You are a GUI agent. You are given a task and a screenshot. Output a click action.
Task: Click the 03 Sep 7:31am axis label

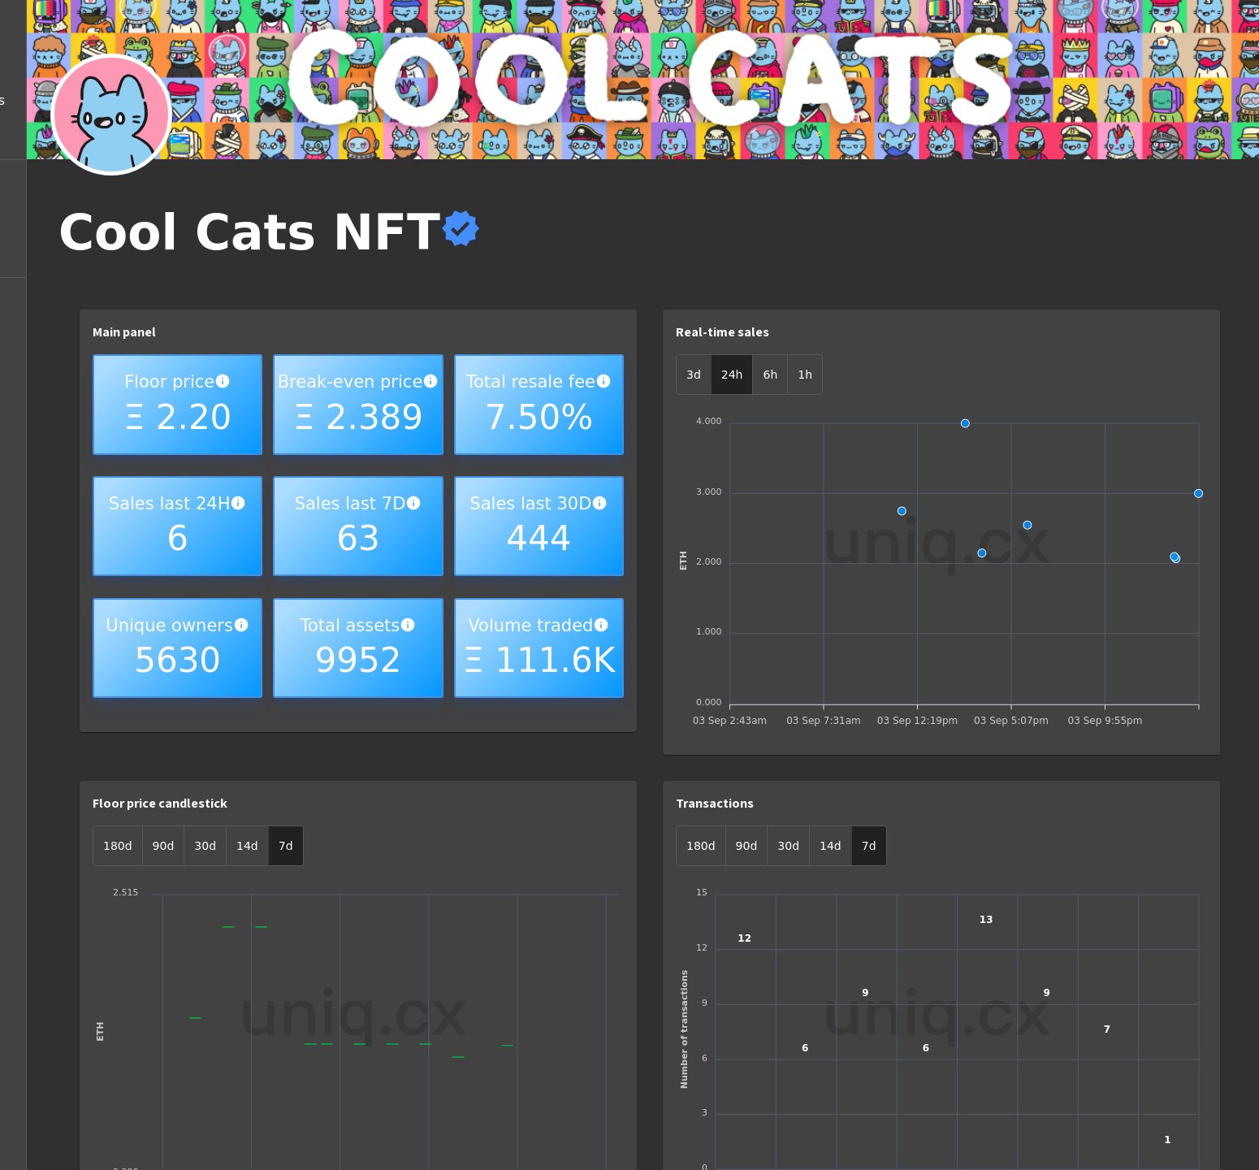click(824, 721)
